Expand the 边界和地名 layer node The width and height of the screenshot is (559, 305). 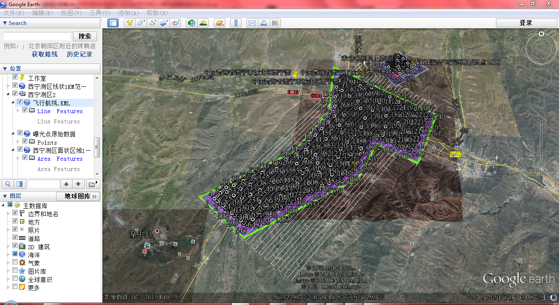(x=8, y=214)
